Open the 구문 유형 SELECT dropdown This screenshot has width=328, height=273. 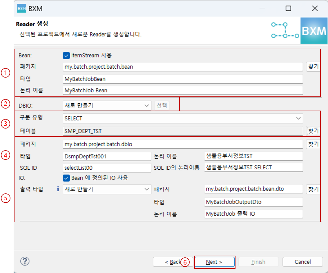click(x=183, y=118)
